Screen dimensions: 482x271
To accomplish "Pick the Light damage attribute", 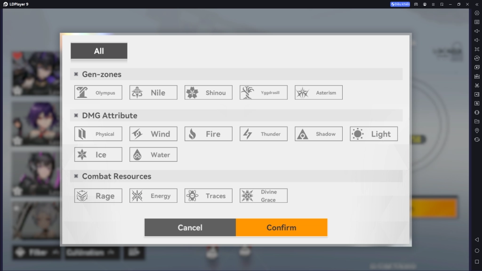I will click(x=374, y=134).
